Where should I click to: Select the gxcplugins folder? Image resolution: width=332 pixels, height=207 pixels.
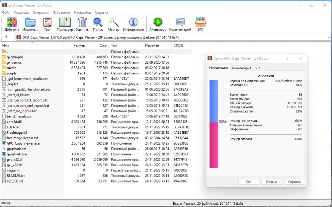(x=15, y=57)
